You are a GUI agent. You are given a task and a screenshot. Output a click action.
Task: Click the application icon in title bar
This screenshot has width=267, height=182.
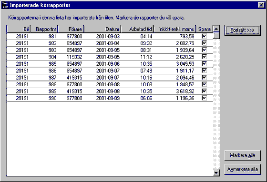point(5,5)
